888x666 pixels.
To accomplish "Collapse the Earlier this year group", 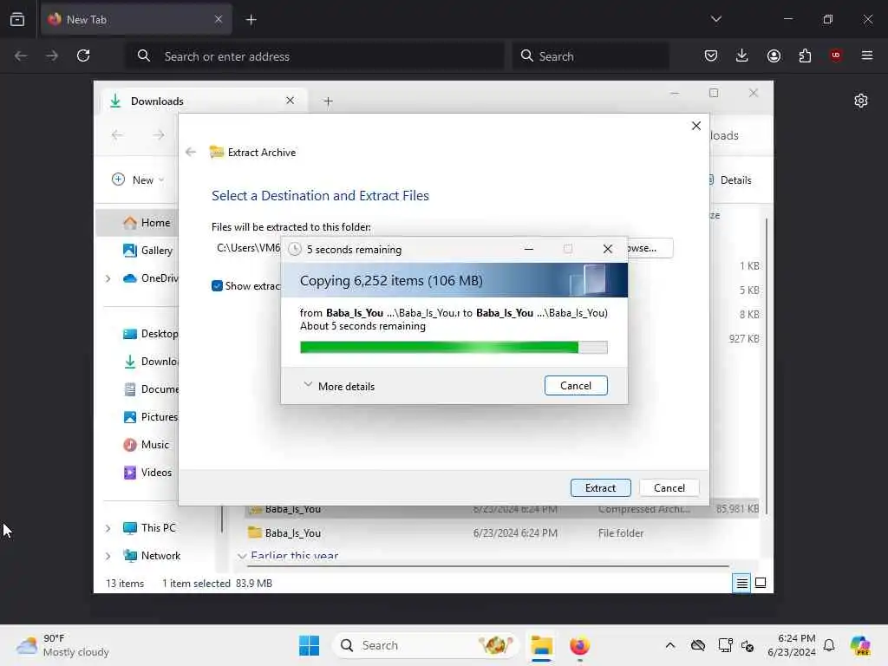I will point(242,556).
